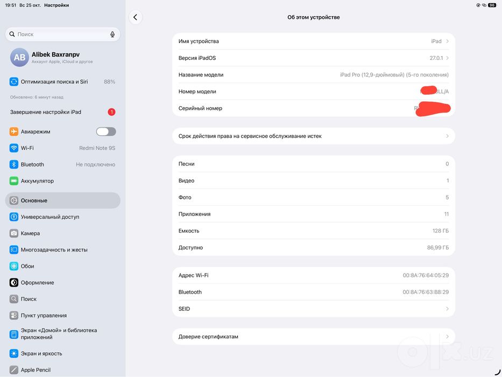Open iPadOS version 27.0.1 chevron
Viewport: 502px width, 377px height.
click(447, 58)
